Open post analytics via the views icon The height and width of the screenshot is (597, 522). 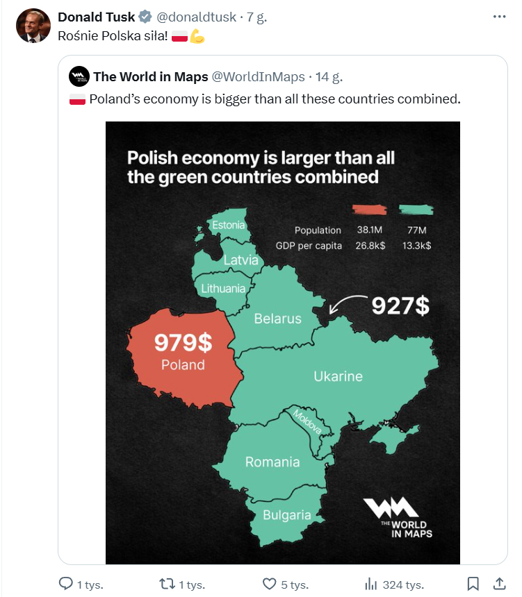click(x=372, y=585)
